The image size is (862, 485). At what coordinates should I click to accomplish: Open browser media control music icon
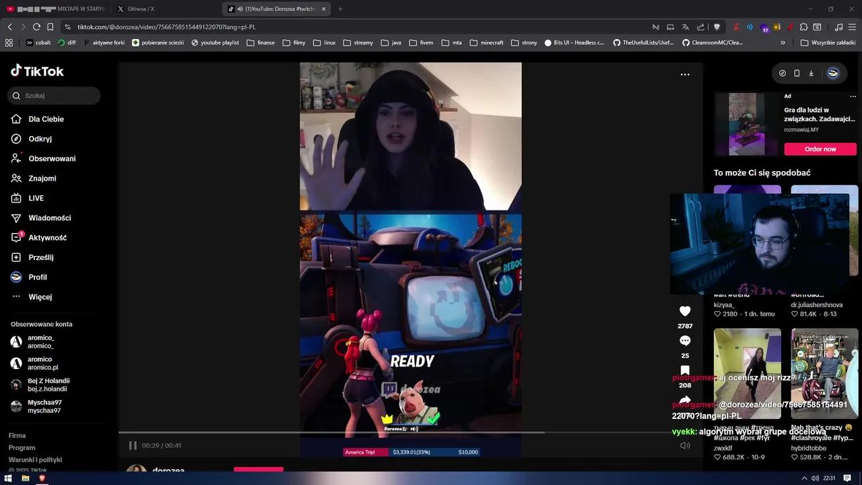pyautogui.click(x=838, y=27)
